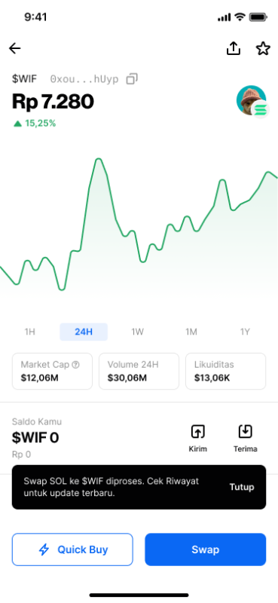The height and width of the screenshot is (603, 278).
Task: Switch chart to 1M range
Action: [191, 332]
